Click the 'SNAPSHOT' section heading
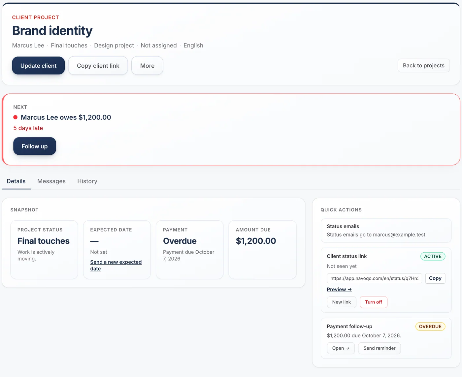The height and width of the screenshot is (377, 462). [24, 210]
